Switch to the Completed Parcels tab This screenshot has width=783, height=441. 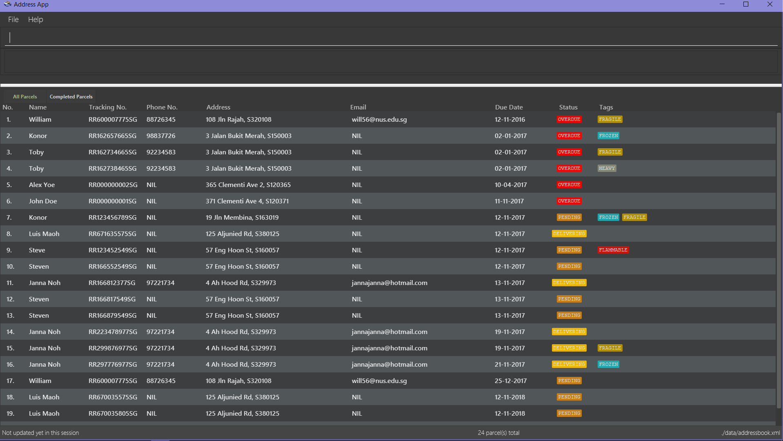click(x=71, y=97)
